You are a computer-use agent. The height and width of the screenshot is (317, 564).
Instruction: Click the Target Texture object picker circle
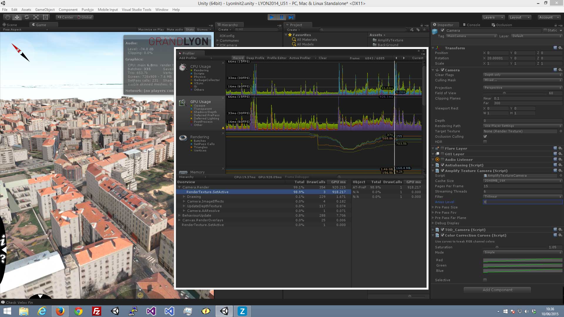point(561,131)
